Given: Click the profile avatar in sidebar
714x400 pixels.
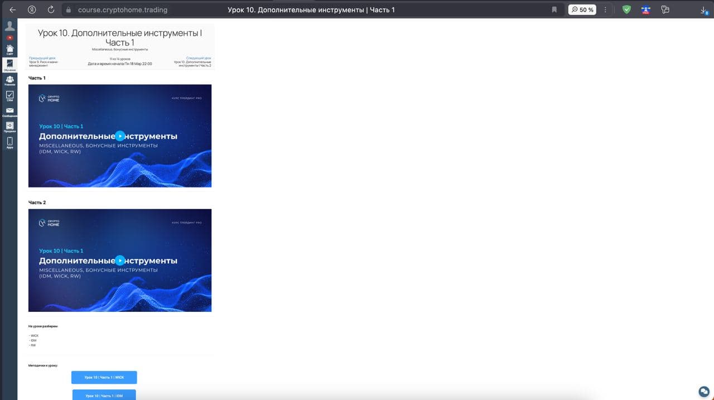Looking at the screenshot, I should (9, 26).
